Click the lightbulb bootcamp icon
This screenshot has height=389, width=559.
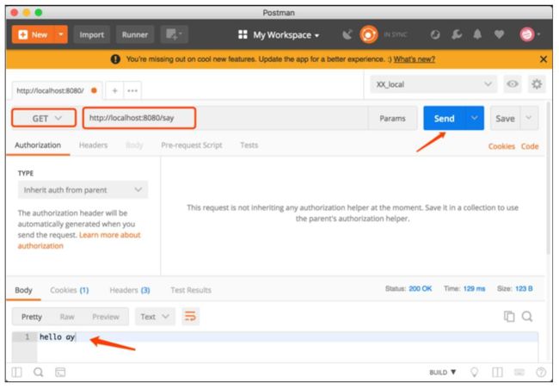coord(474,373)
